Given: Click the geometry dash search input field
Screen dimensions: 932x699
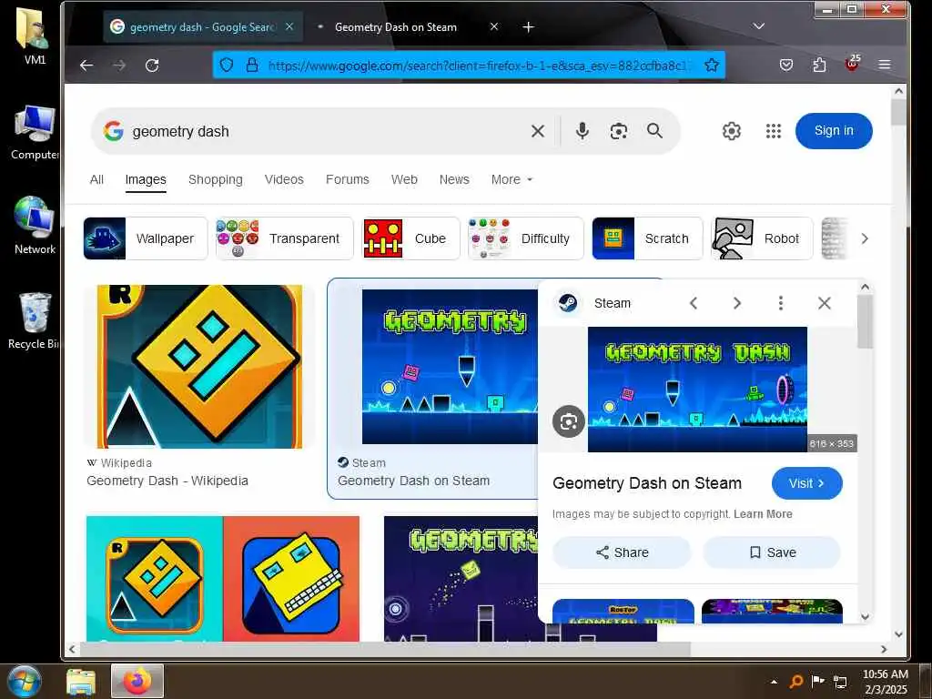Looking at the screenshot, I should [x=326, y=131].
